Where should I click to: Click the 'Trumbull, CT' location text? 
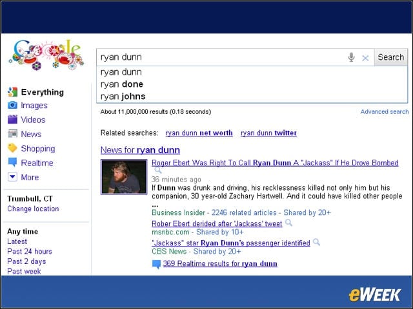click(x=30, y=199)
